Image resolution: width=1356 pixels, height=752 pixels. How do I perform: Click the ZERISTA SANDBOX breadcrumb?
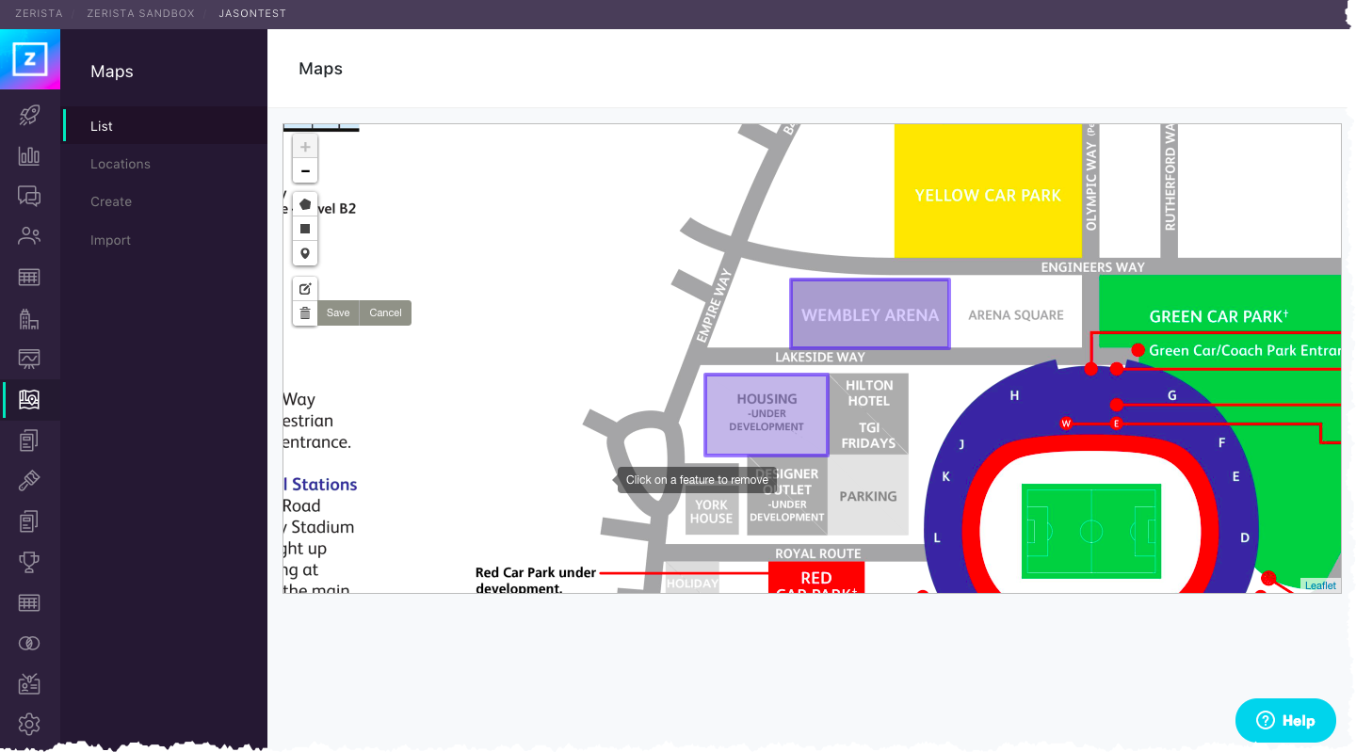[x=140, y=13]
